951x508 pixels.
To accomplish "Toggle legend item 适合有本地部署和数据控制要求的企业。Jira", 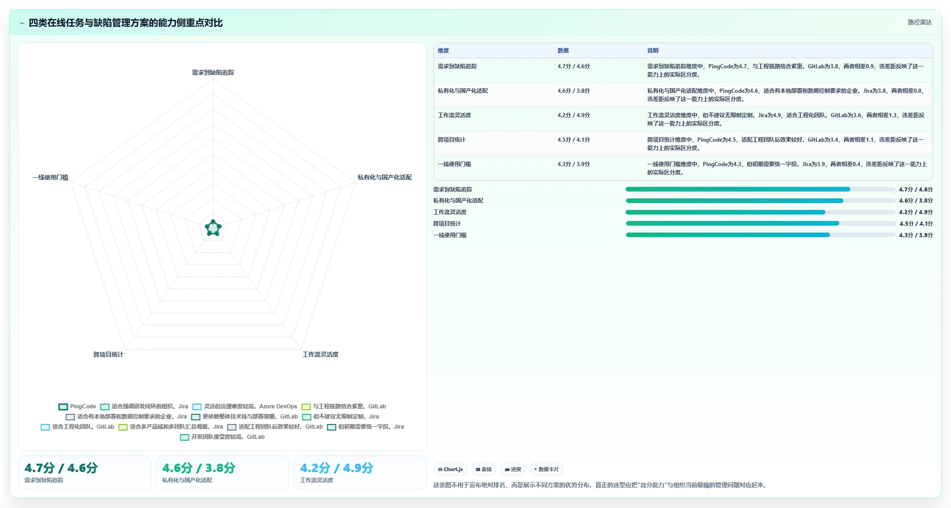I will (126, 417).
